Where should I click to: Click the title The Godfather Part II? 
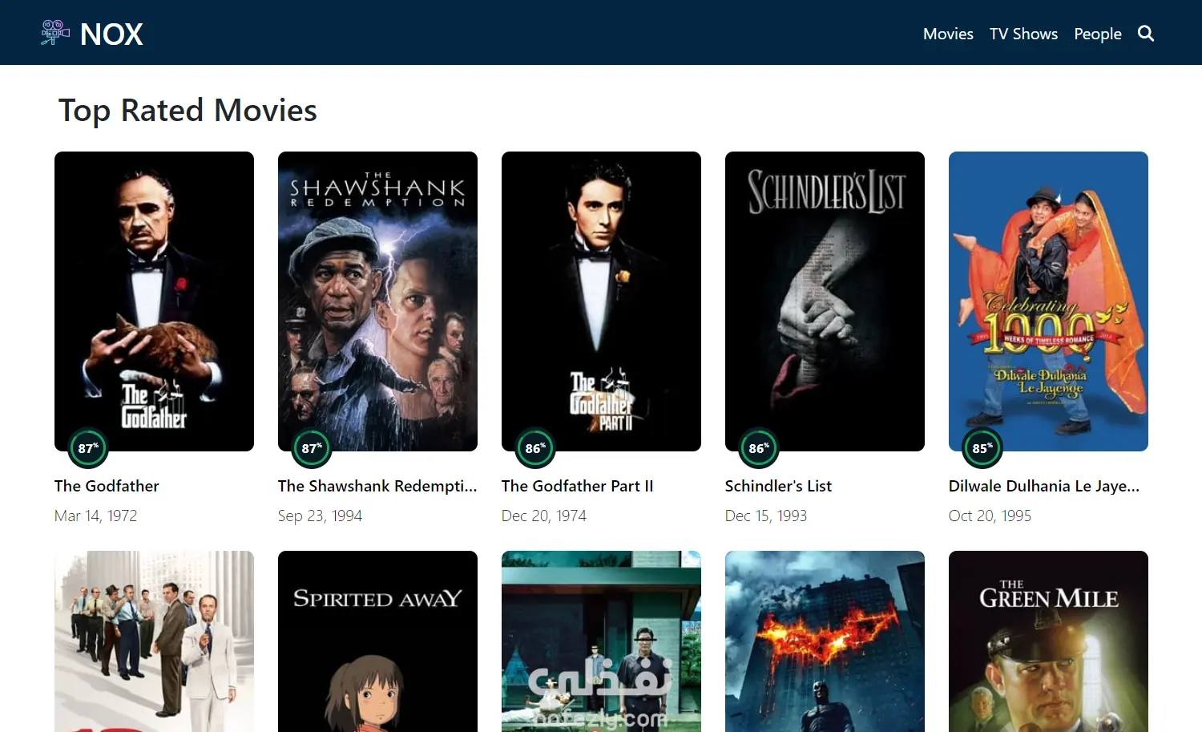(x=577, y=486)
